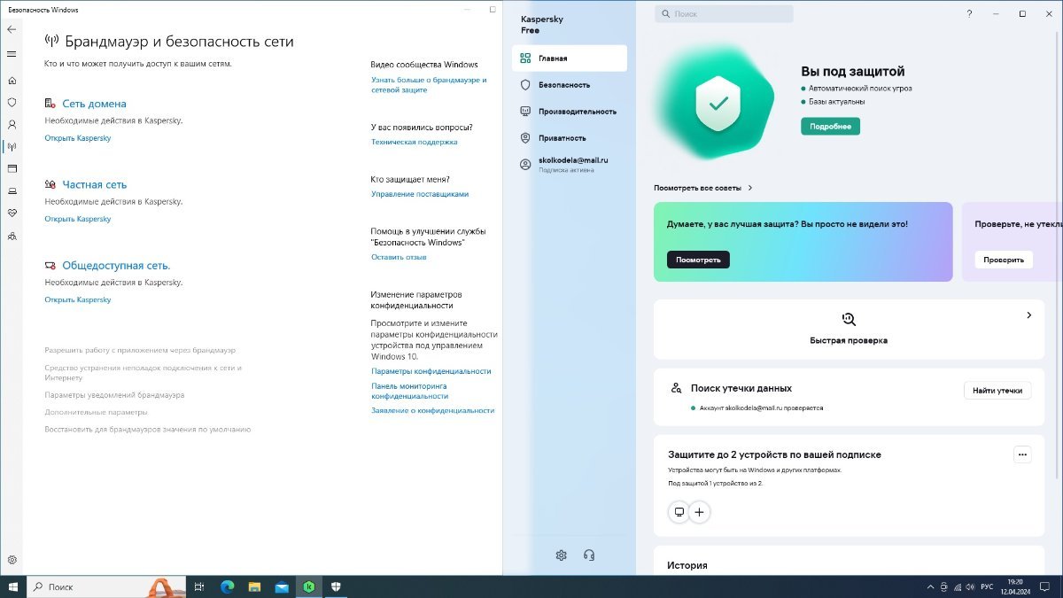This screenshot has height=598, width=1063.
Task: Open the Windows Start menu
Action: (x=12, y=586)
